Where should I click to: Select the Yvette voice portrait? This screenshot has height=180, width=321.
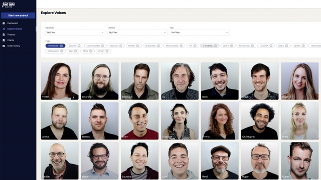point(60,81)
